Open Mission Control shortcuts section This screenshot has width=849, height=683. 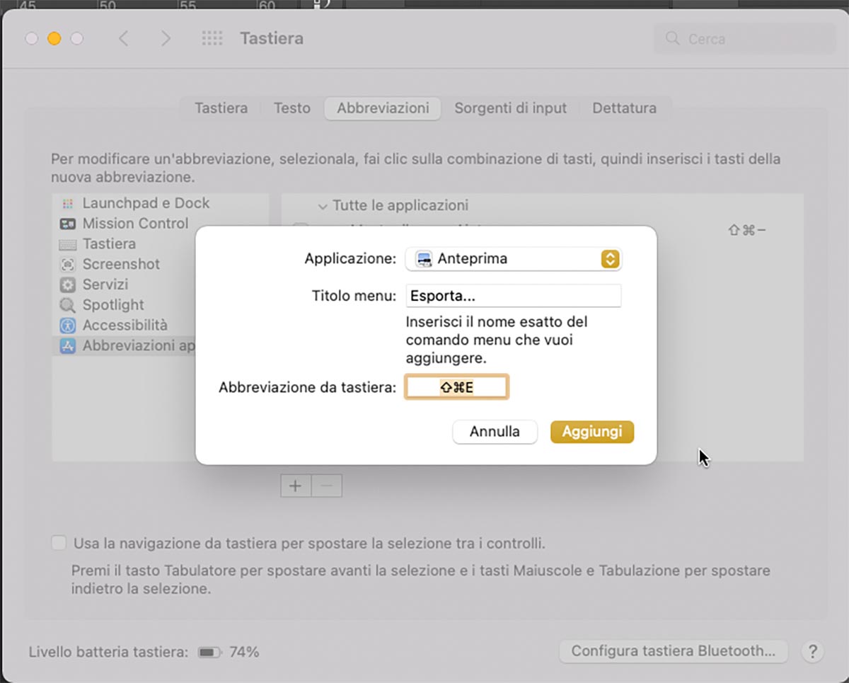click(x=134, y=223)
